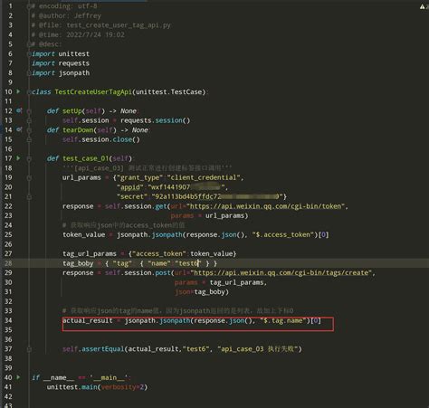Click 'unittest.main' on line 41
The height and width of the screenshot is (408, 429).
click(x=71, y=387)
